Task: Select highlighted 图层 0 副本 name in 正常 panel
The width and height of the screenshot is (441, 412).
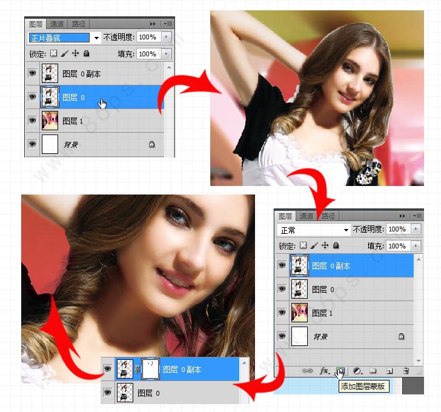Action: [x=331, y=266]
